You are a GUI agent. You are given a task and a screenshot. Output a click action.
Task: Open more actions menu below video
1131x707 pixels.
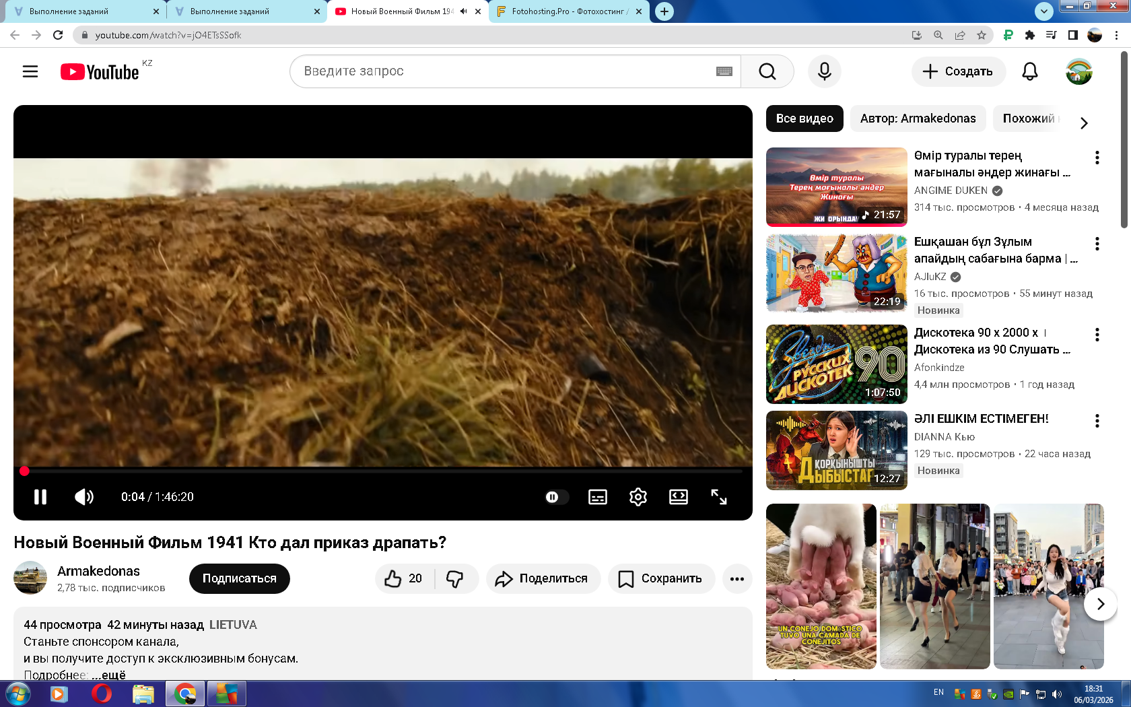coord(737,578)
